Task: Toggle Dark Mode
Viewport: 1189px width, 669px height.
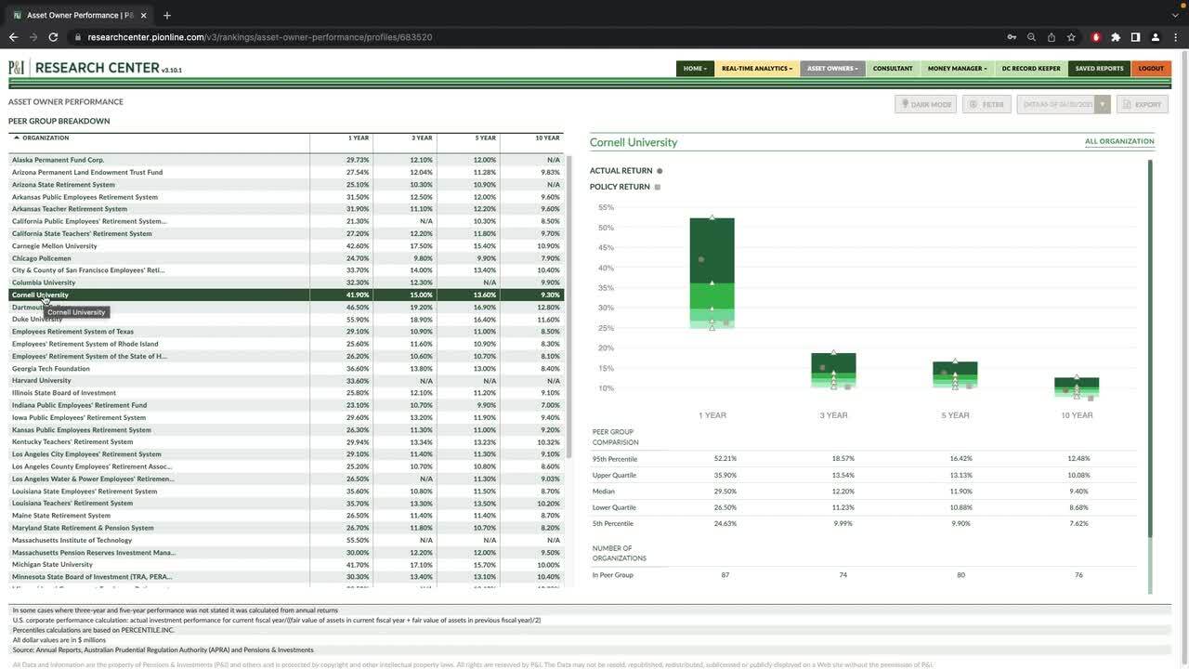Action: click(925, 104)
